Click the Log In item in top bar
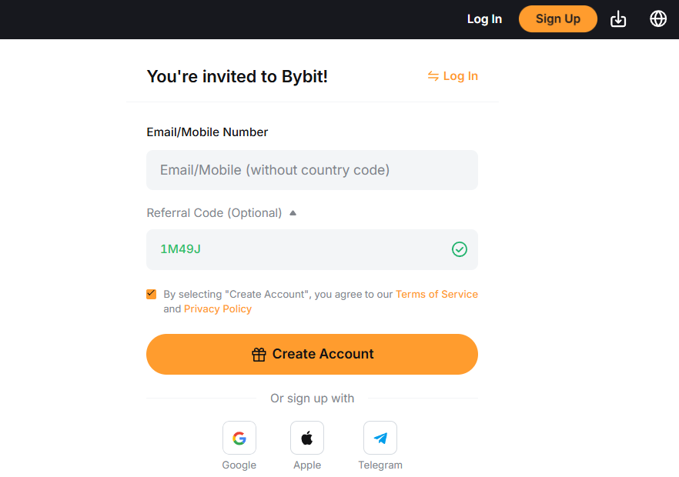679x477 pixels. click(484, 19)
